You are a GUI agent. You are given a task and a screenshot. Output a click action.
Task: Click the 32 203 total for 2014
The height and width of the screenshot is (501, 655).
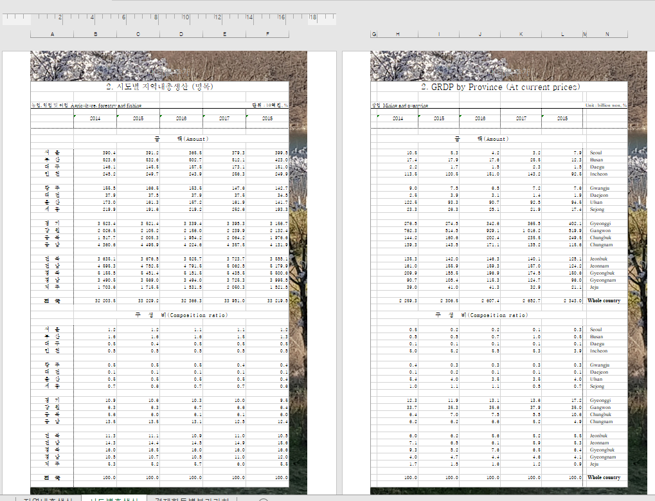pos(105,301)
